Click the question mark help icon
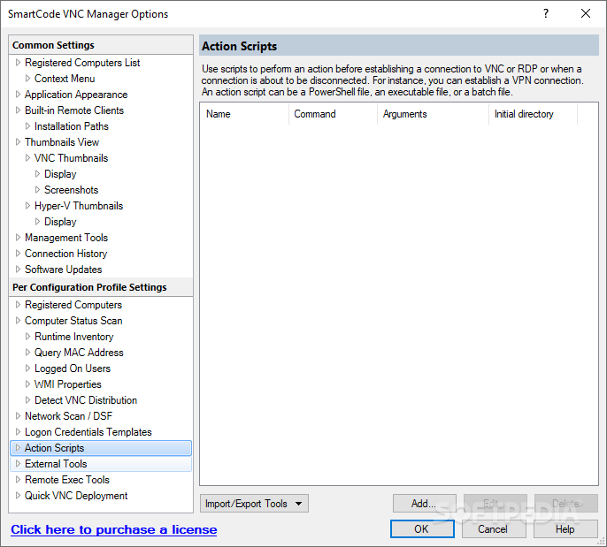 [x=546, y=13]
